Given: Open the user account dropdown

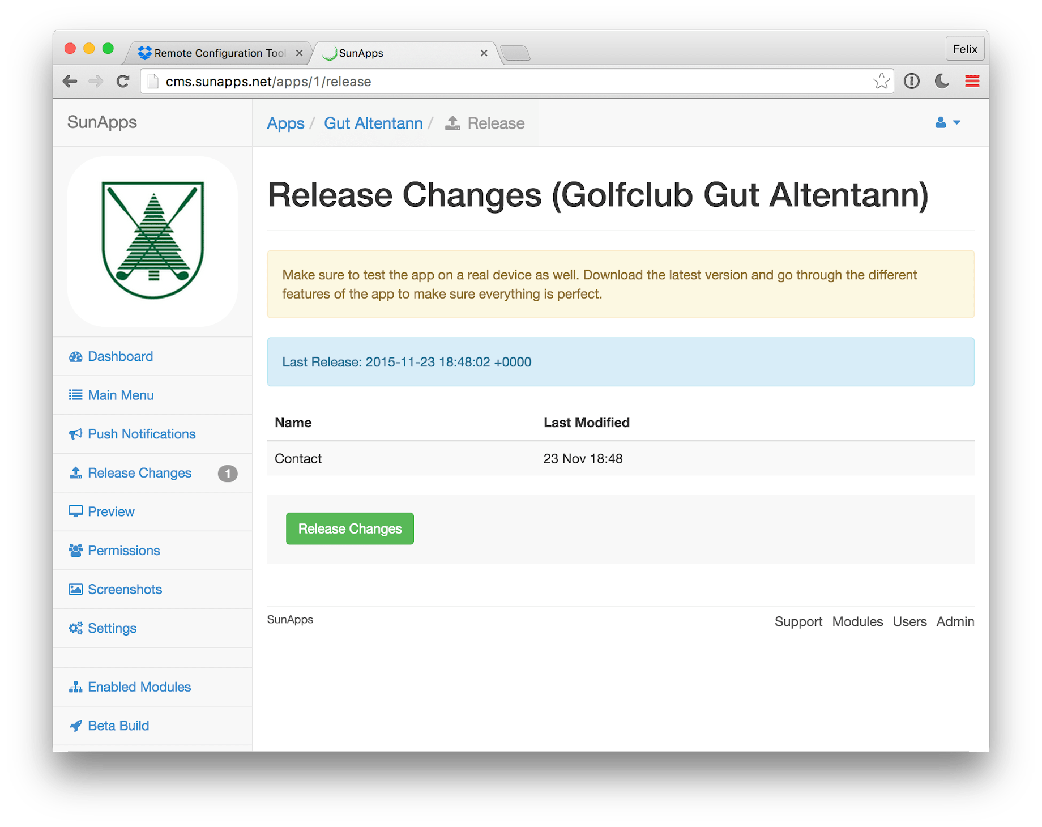Looking at the screenshot, I should [x=947, y=122].
